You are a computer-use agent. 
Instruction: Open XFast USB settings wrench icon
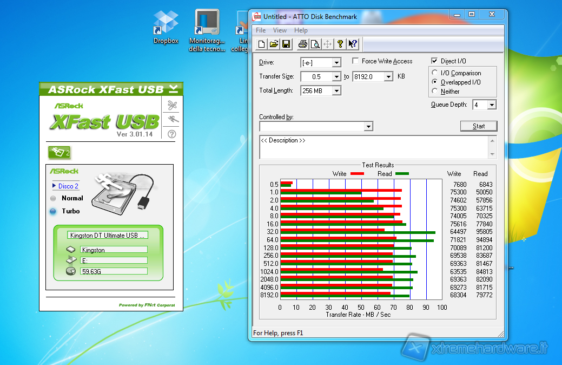coord(172,105)
